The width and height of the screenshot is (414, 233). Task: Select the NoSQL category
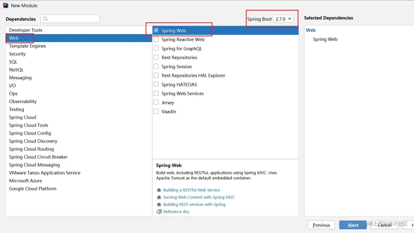pos(79,70)
